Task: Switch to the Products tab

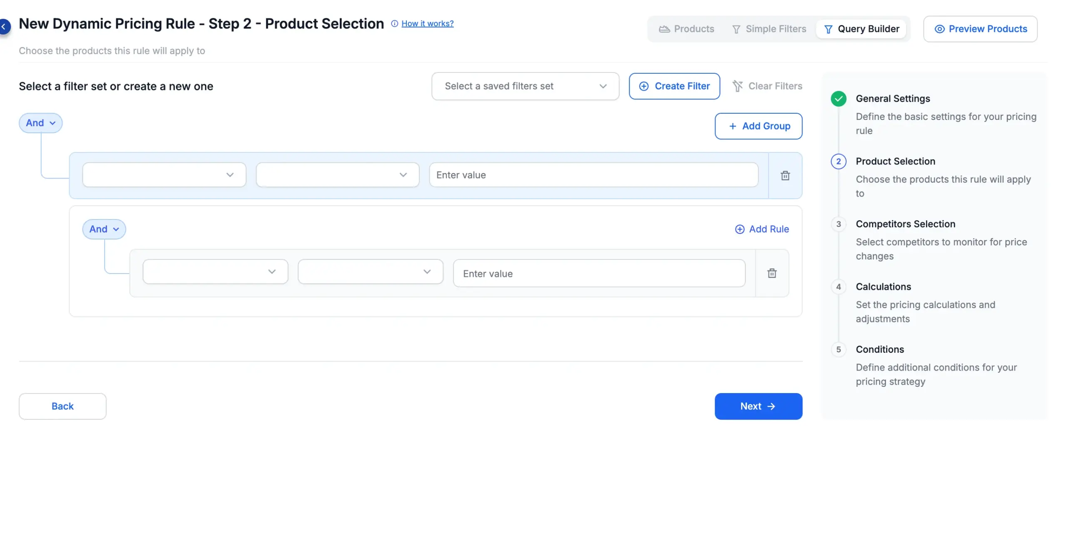Action: click(x=686, y=29)
